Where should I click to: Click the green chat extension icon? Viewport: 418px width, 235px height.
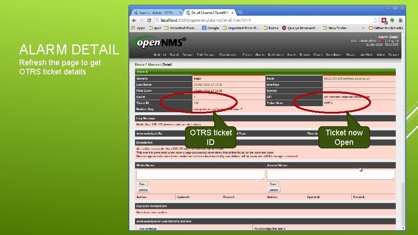(x=392, y=20)
